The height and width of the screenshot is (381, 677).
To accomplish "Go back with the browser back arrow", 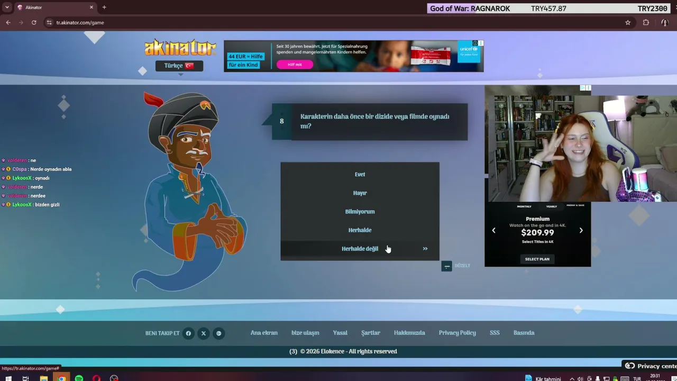I will (8, 23).
